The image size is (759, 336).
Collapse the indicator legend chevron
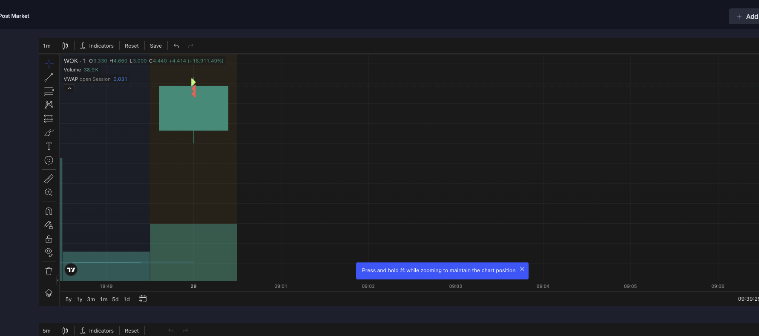pyautogui.click(x=69, y=88)
